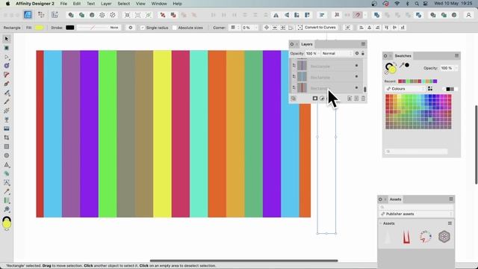Click the black Stroke colour swatch in context toolbar
Viewport: 478px width, 269px height.
click(x=69, y=28)
